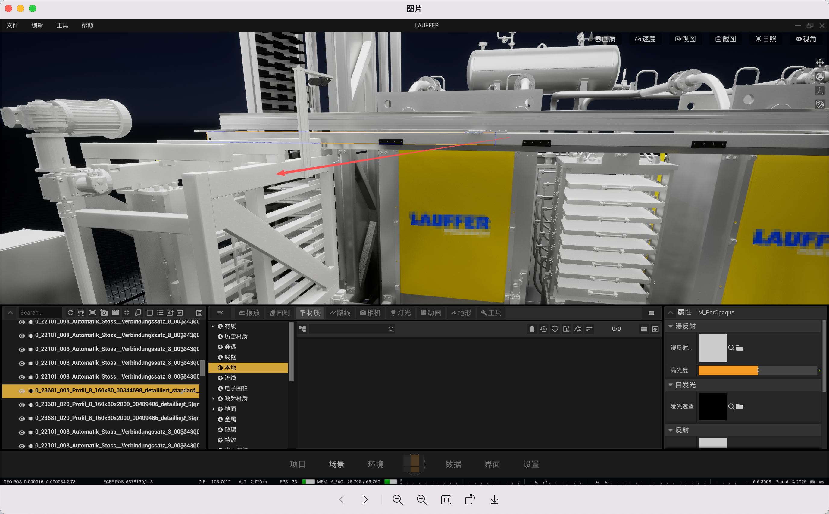Screen dimensions: 829x514
Task: Click the add-camera icon in outliner toolbar
Action: (104, 313)
